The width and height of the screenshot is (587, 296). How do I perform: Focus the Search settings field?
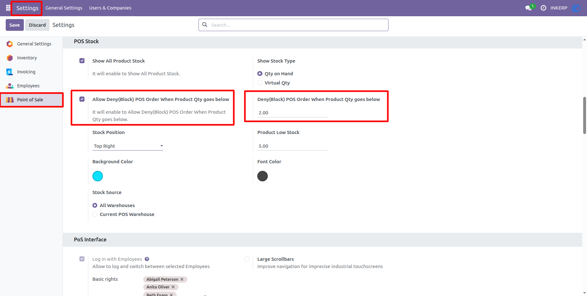click(x=293, y=25)
